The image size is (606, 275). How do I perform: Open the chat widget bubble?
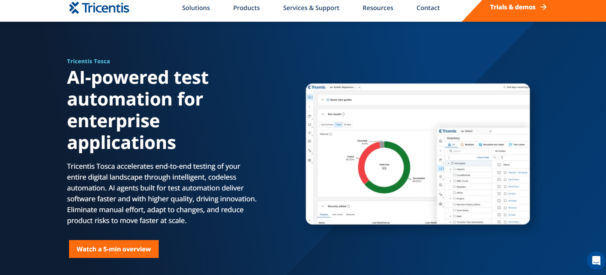click(596, 260)
